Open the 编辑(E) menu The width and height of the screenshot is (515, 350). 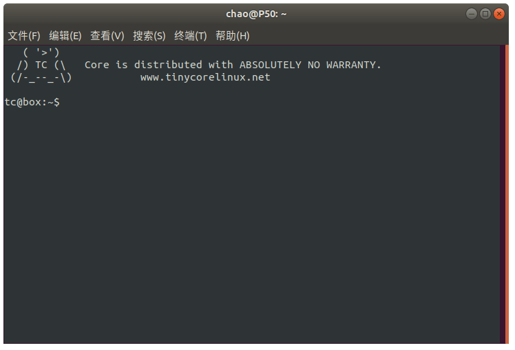[65, 36]
